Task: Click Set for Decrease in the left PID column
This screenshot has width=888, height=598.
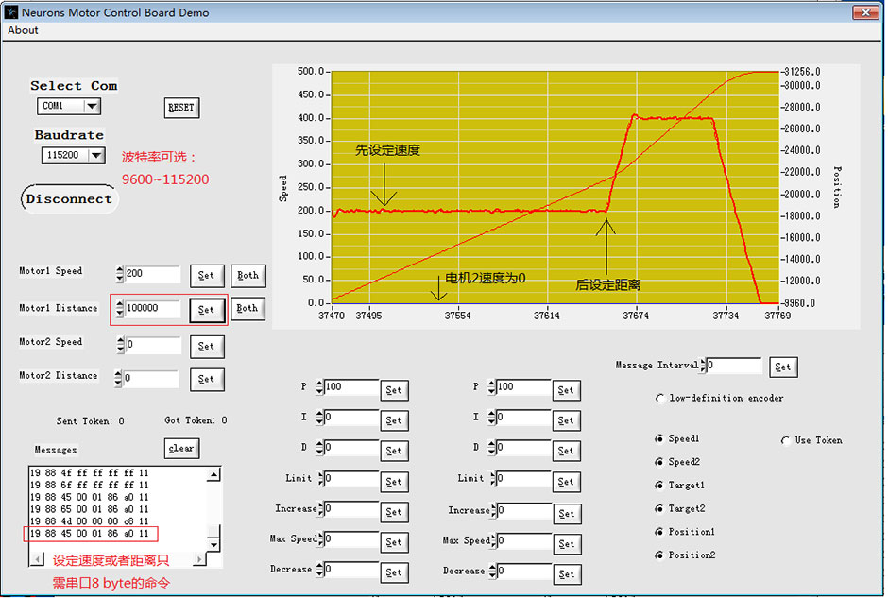Action: 394,572
